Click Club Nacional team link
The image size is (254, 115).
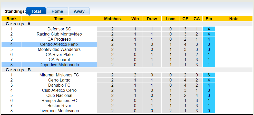click(59, 96)
